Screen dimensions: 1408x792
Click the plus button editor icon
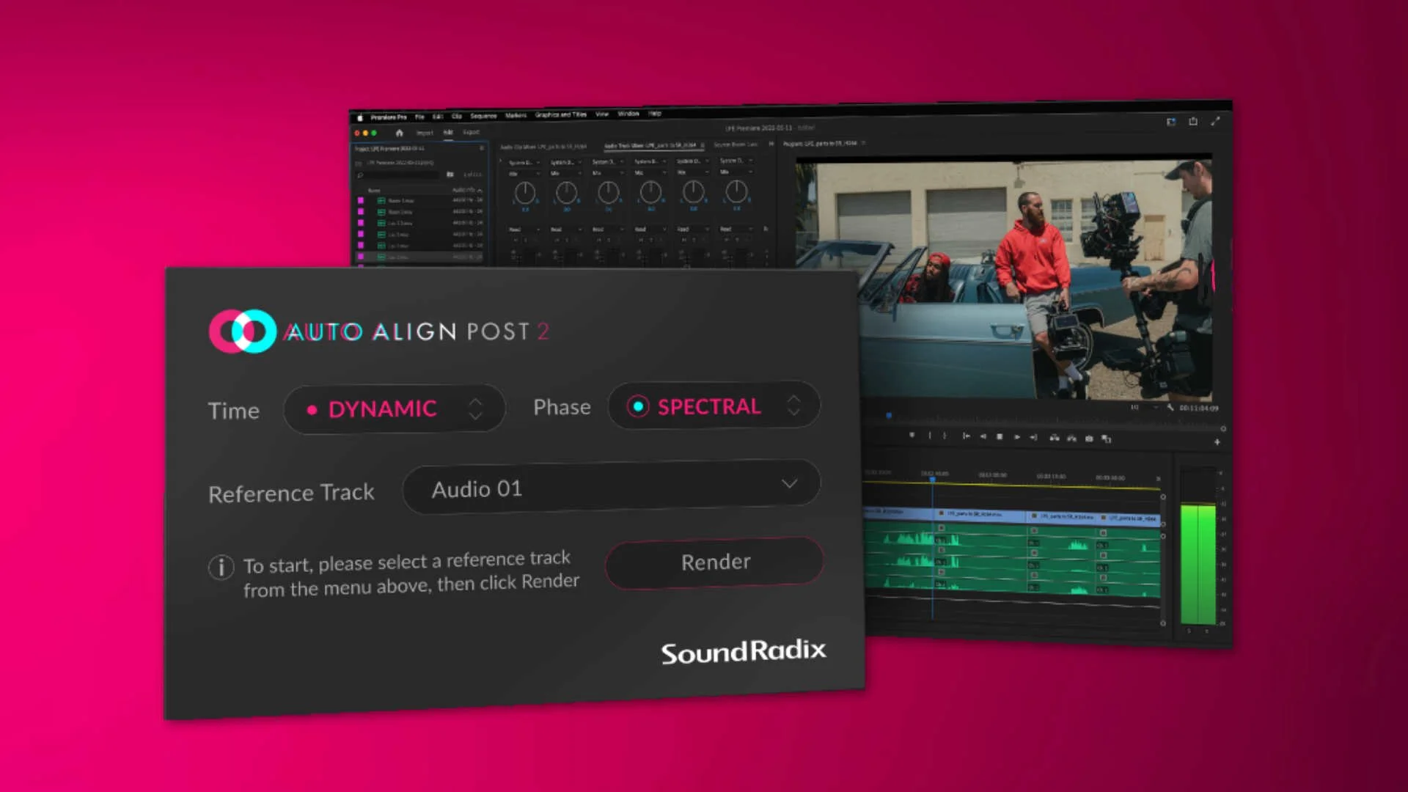click(x=1217, y=442)
